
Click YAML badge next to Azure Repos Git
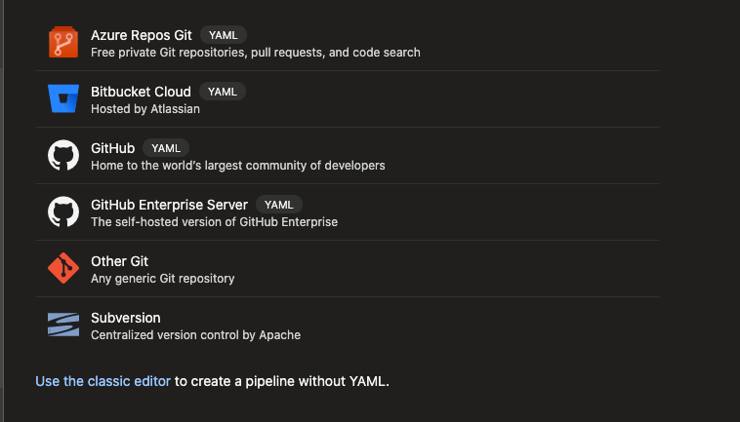coord(224,35)
